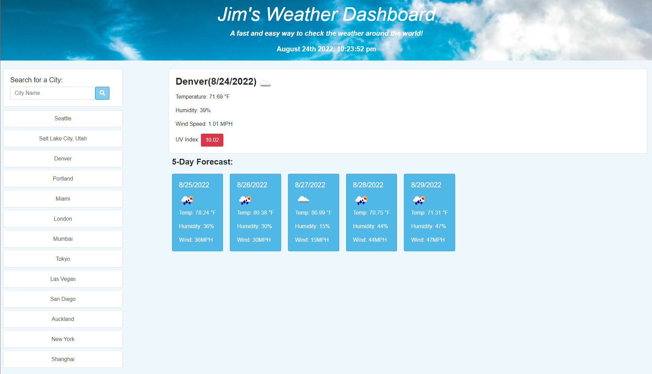This screenshot has height=374, width=652.
Task: Select Salt Lake City, Utah from the city list
Action: (x=63, y=138)
